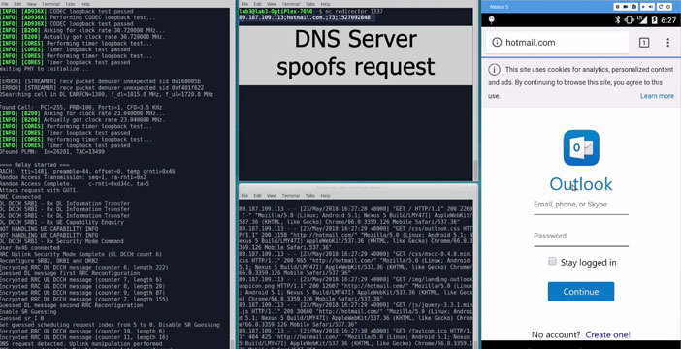Open Chrome three-dot overflow menu
The width and height of the screenshot is (681, 349).
click(667, 42)
